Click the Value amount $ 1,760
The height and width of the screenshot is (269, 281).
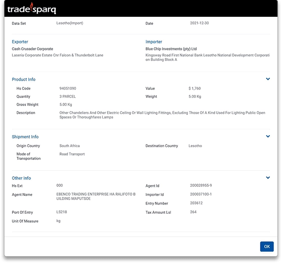pyautogui.click(x=195, y=88)
